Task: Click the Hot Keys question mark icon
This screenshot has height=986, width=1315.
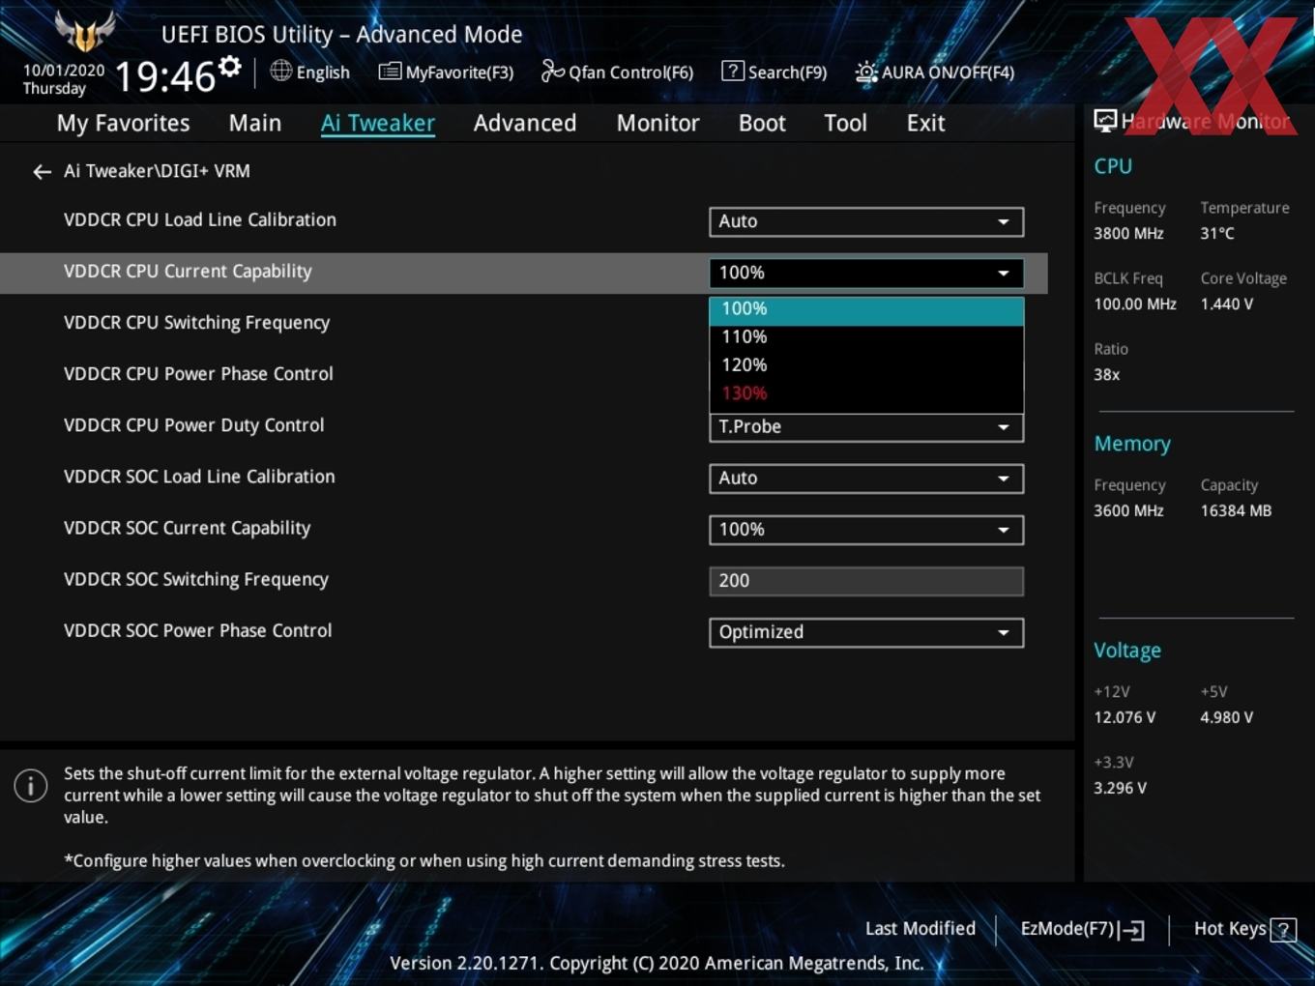Action: pos(1283,930)
